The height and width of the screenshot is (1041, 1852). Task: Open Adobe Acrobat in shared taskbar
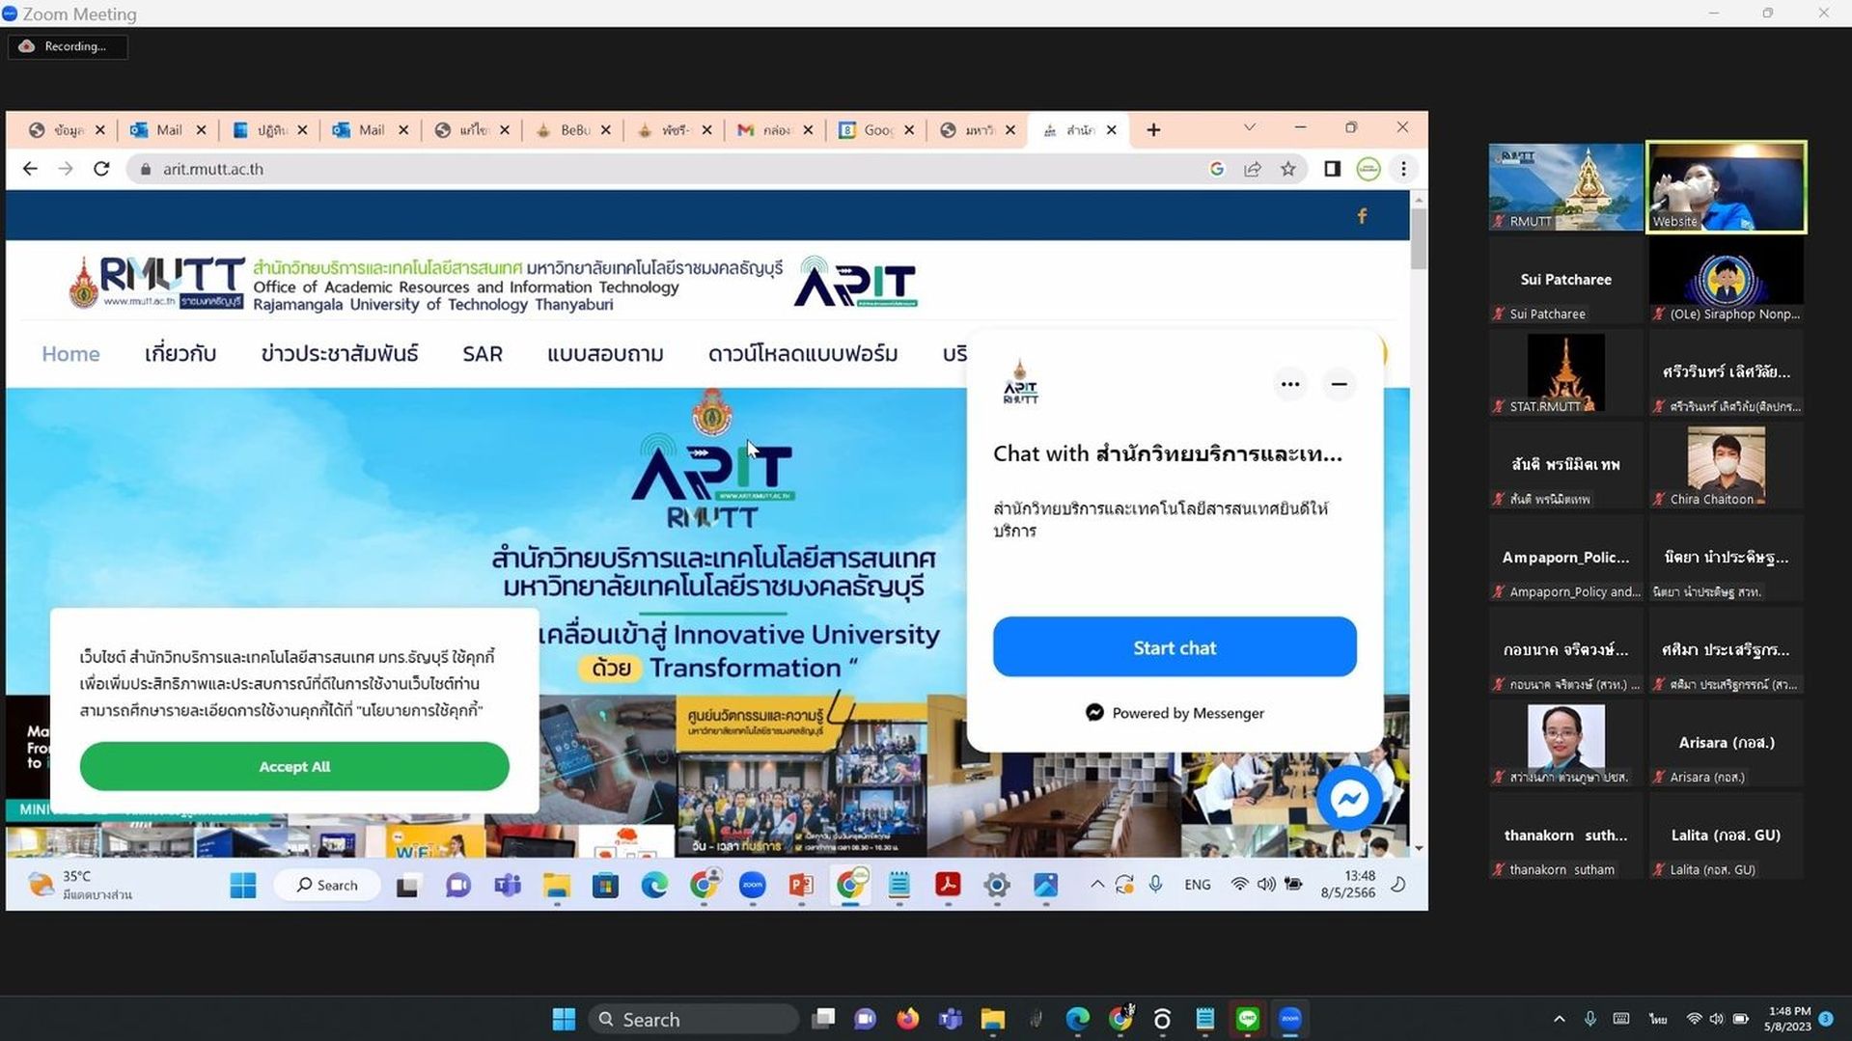pos(948,886)
